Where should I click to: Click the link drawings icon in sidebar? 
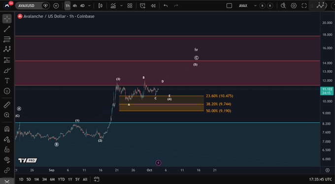pos(7,170)
